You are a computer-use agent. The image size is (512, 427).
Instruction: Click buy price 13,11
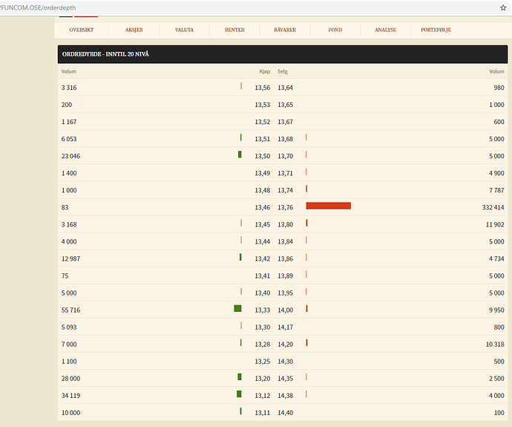pos(263,413)
